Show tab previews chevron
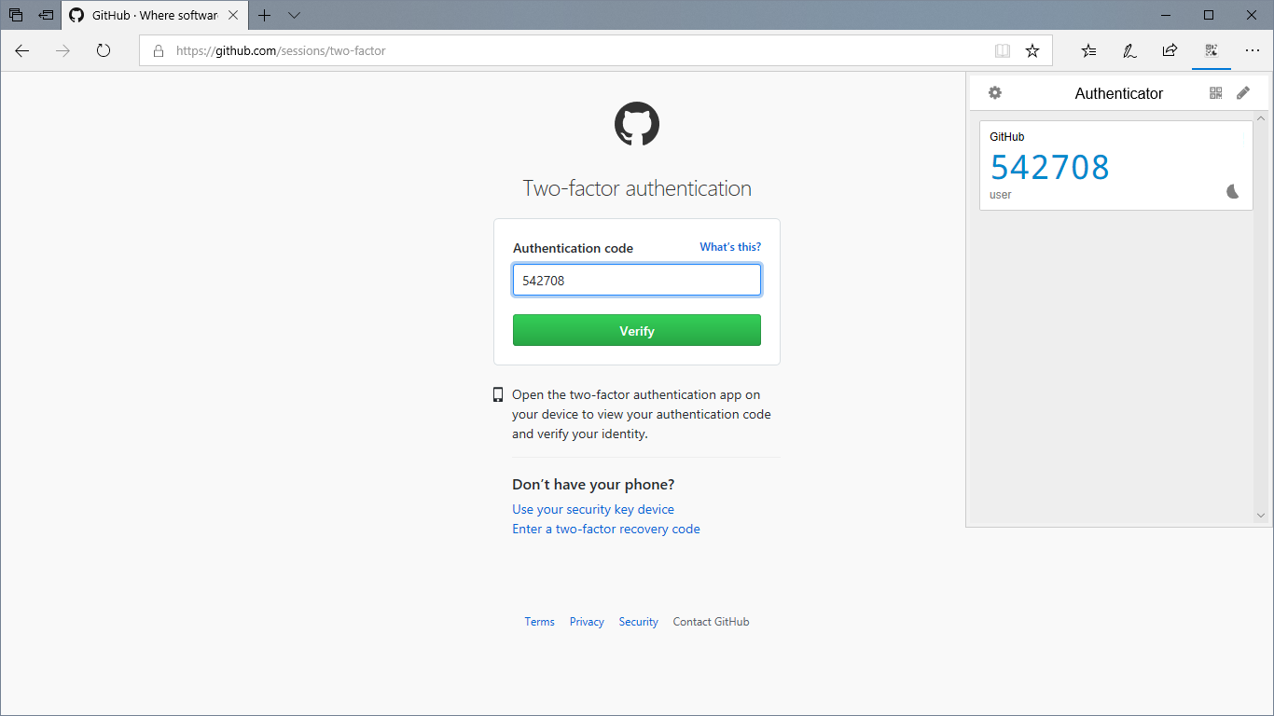 (295, 15)
